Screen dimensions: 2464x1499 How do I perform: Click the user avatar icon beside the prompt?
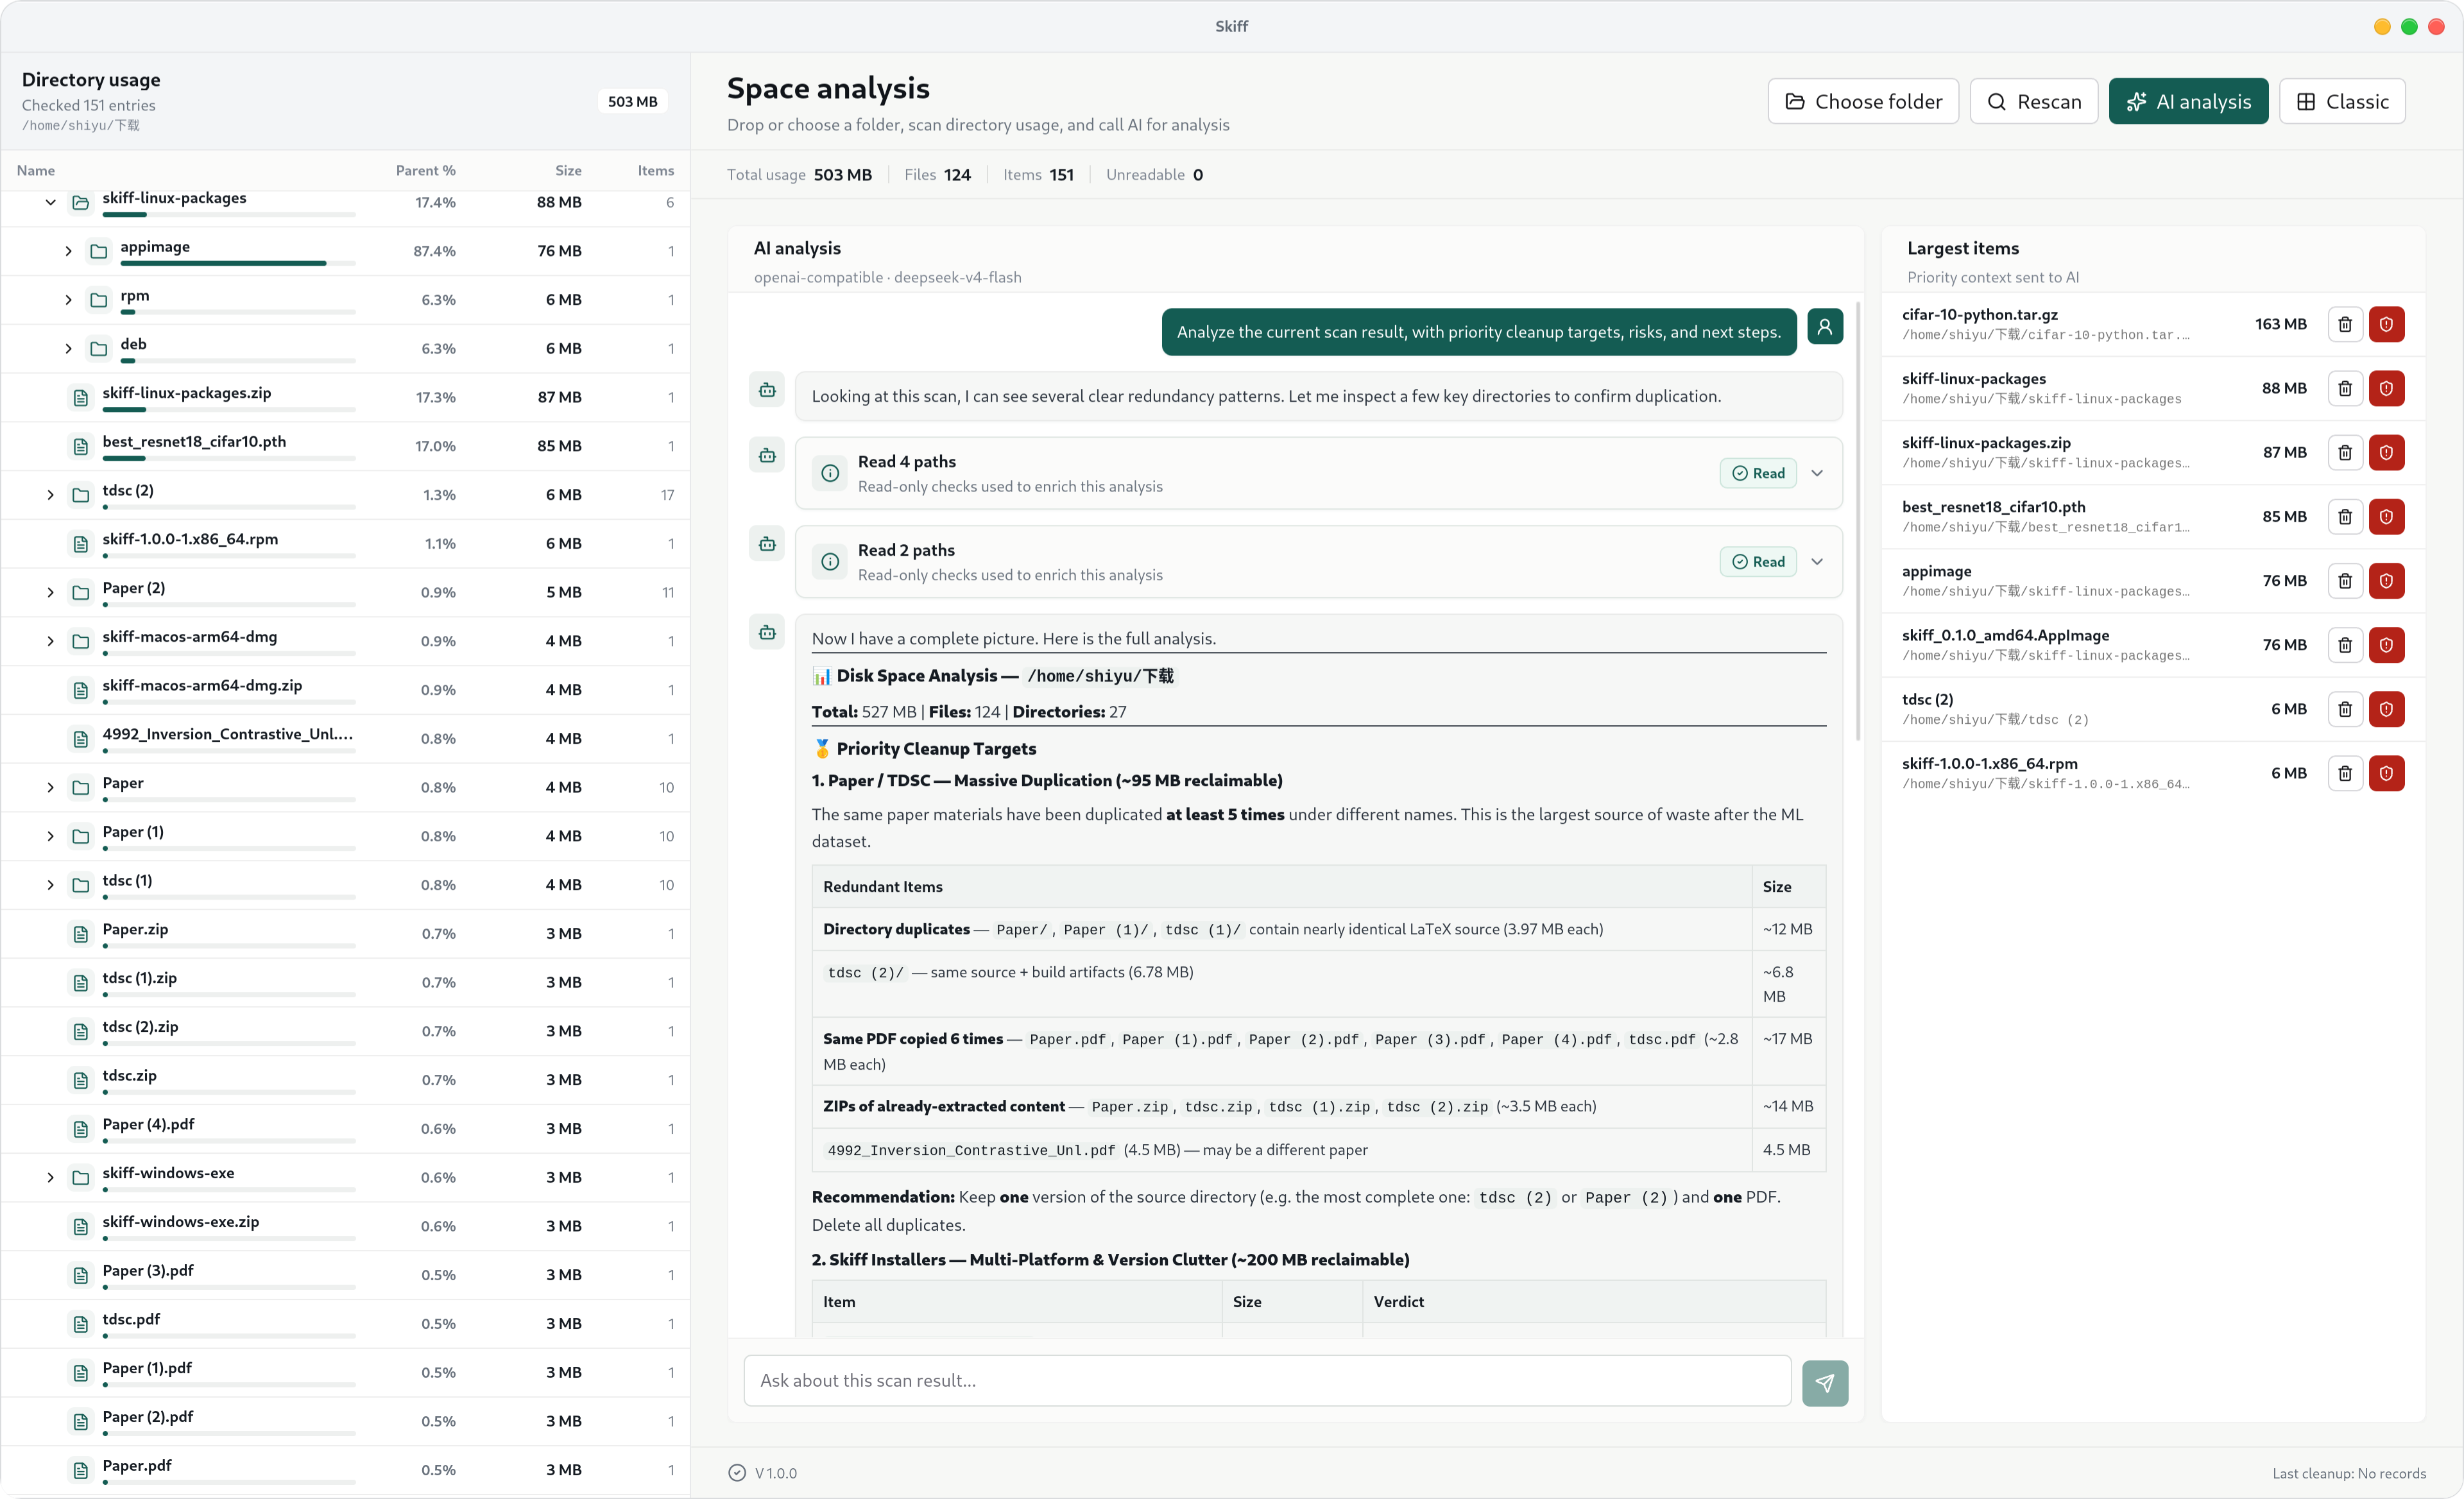[1824, 327]
